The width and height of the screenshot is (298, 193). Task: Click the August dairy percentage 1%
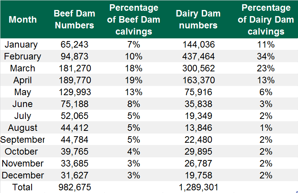265,128
